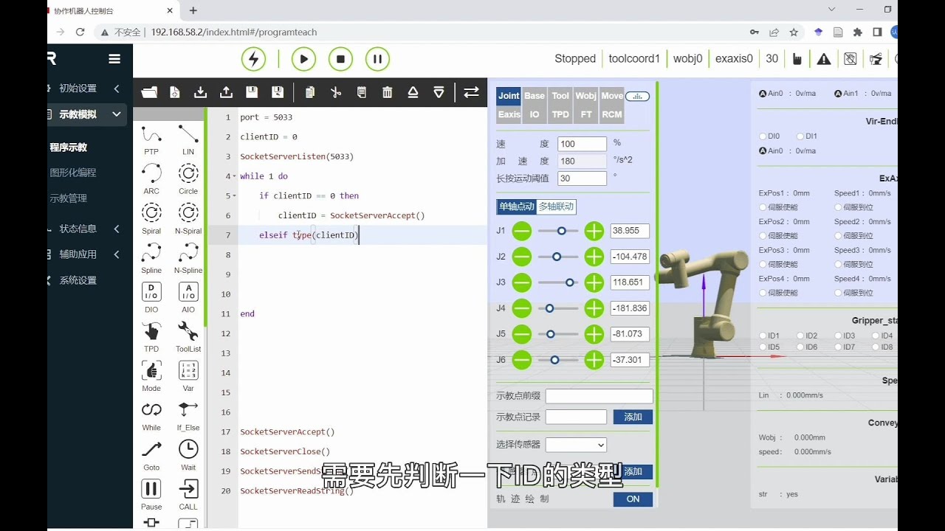The image size is (945, 531).
Task: Start the program with play button
Action: [303, 59]
